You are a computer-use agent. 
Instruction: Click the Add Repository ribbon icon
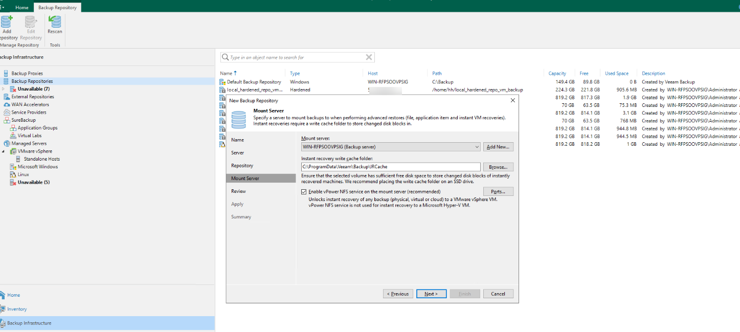tap(7, 23)
